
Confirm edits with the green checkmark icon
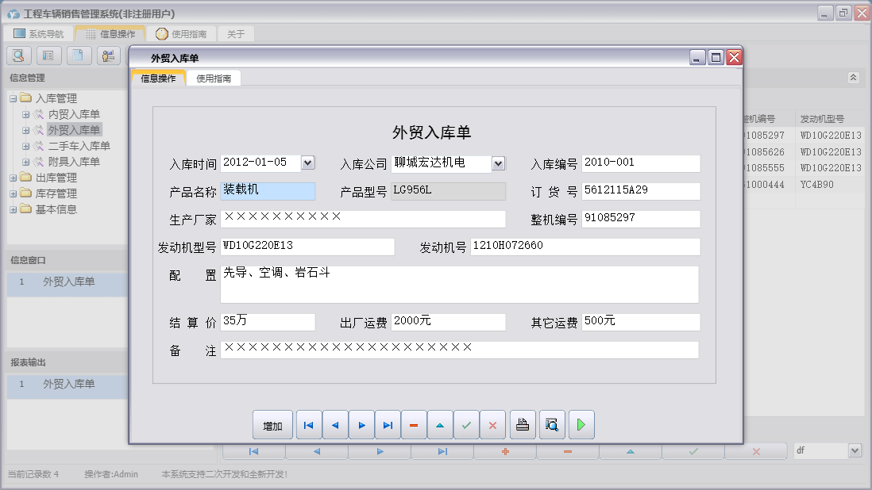pos(466,424)
